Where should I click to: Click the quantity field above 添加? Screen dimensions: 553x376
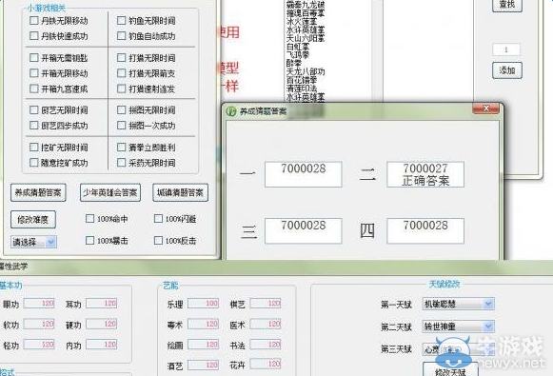point(506,49)
